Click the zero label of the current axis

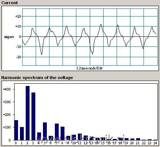coord(20,37)
